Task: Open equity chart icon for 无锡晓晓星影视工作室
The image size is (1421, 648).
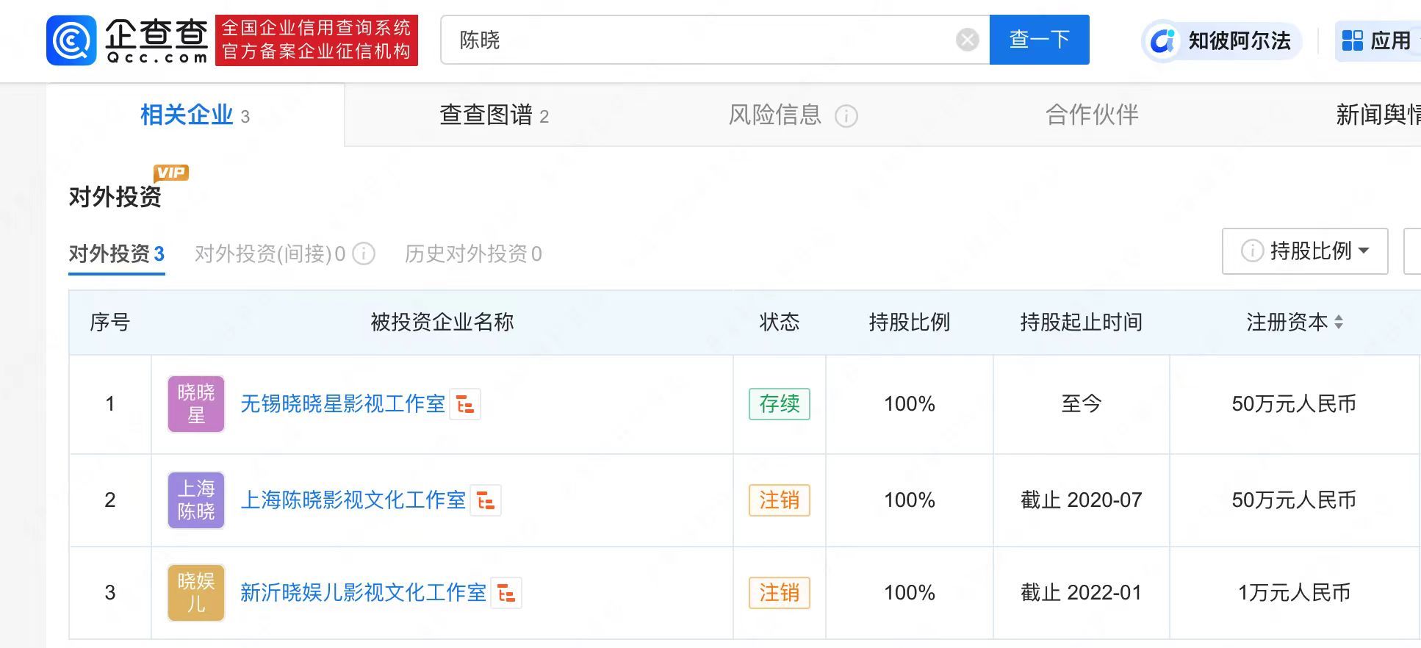Action: (x=465, y=404)
